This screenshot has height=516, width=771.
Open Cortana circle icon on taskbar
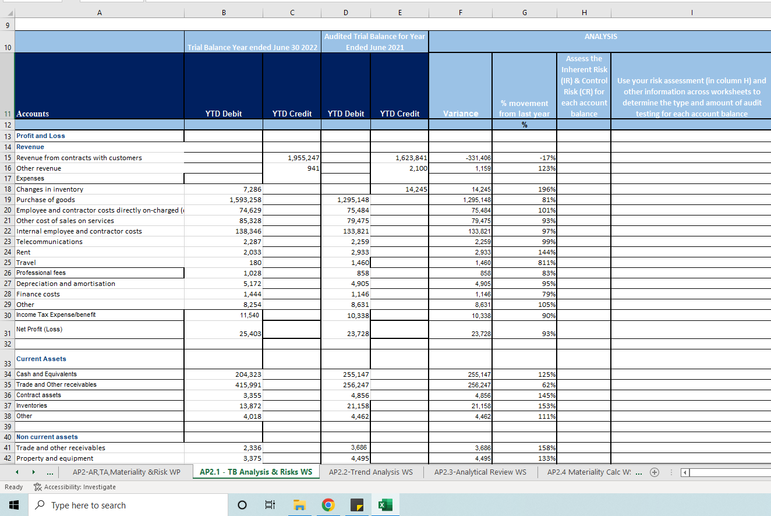point(242,505)
